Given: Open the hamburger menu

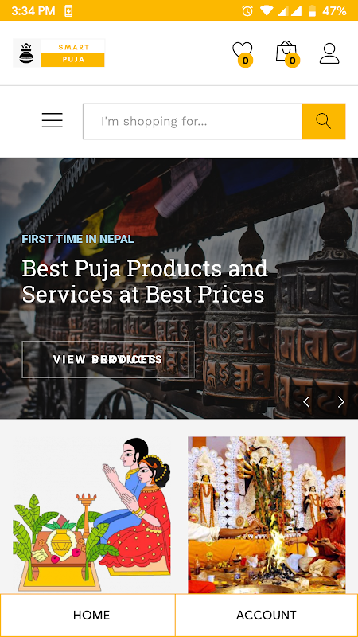Looking at the screenshot, I should click(x=53, y=120).
